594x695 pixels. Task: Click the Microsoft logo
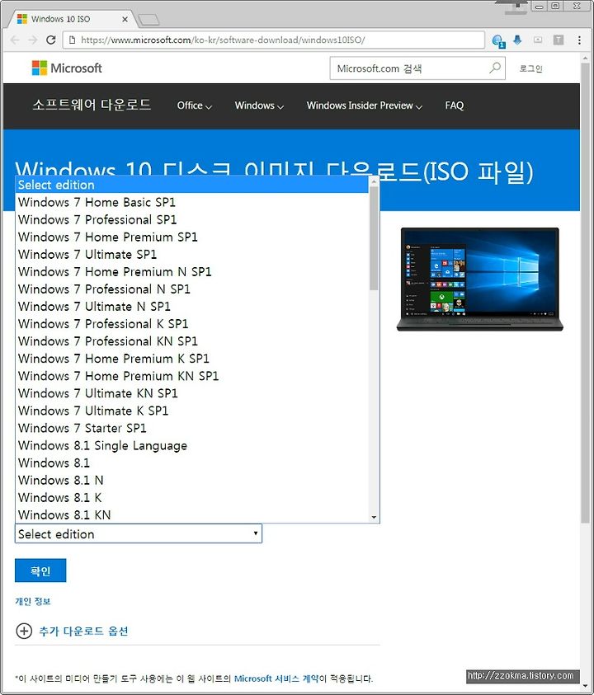67,68
